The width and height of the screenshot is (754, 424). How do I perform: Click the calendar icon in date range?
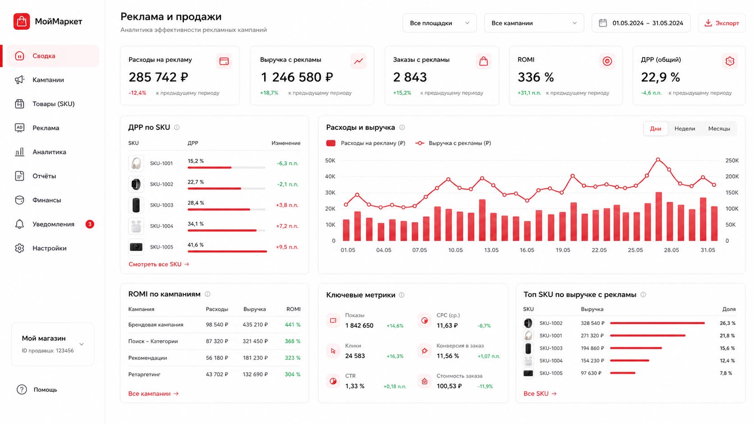(x=602, y=23)
